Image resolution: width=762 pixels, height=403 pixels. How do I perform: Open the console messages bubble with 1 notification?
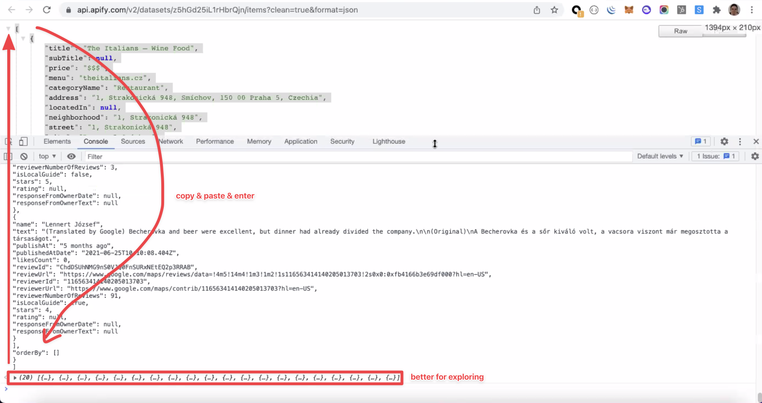pyautogui.click(x=701, y=142)
